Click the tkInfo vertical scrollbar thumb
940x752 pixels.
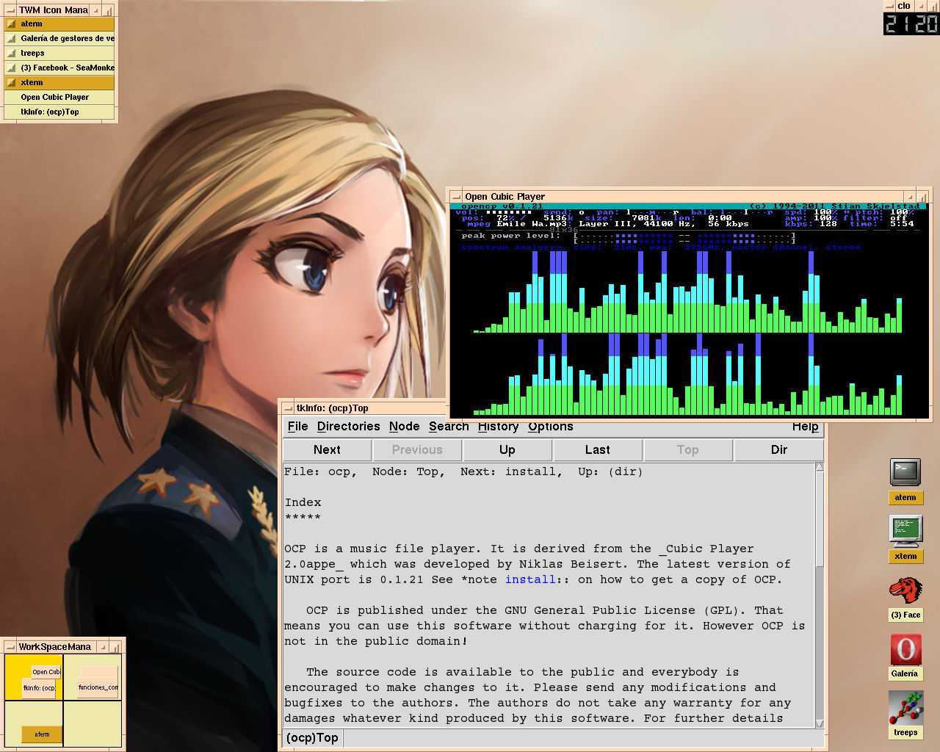click(820, 519)
